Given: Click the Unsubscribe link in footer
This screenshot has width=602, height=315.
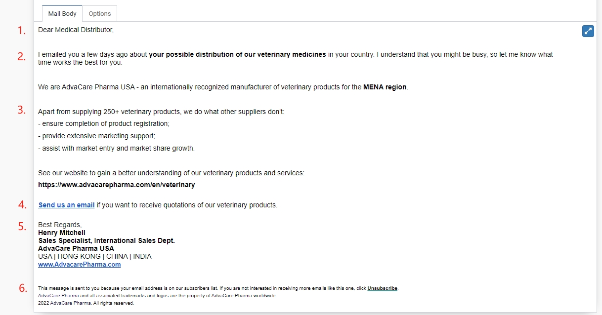Looking at the screenshot, I should click(383, 288).
